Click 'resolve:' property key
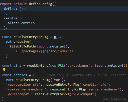128x102 pixels. tap(12, 18)
